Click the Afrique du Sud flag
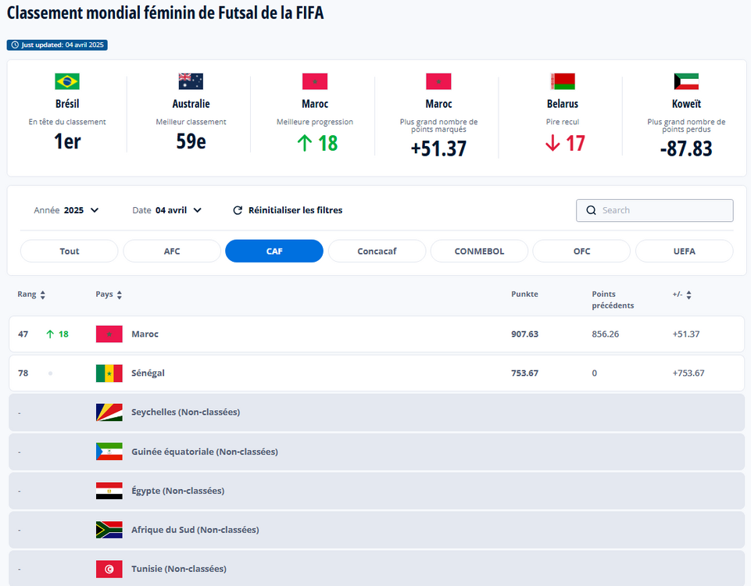Image resolution: width=751 pixels, height=586 pixels. (109, 530)
